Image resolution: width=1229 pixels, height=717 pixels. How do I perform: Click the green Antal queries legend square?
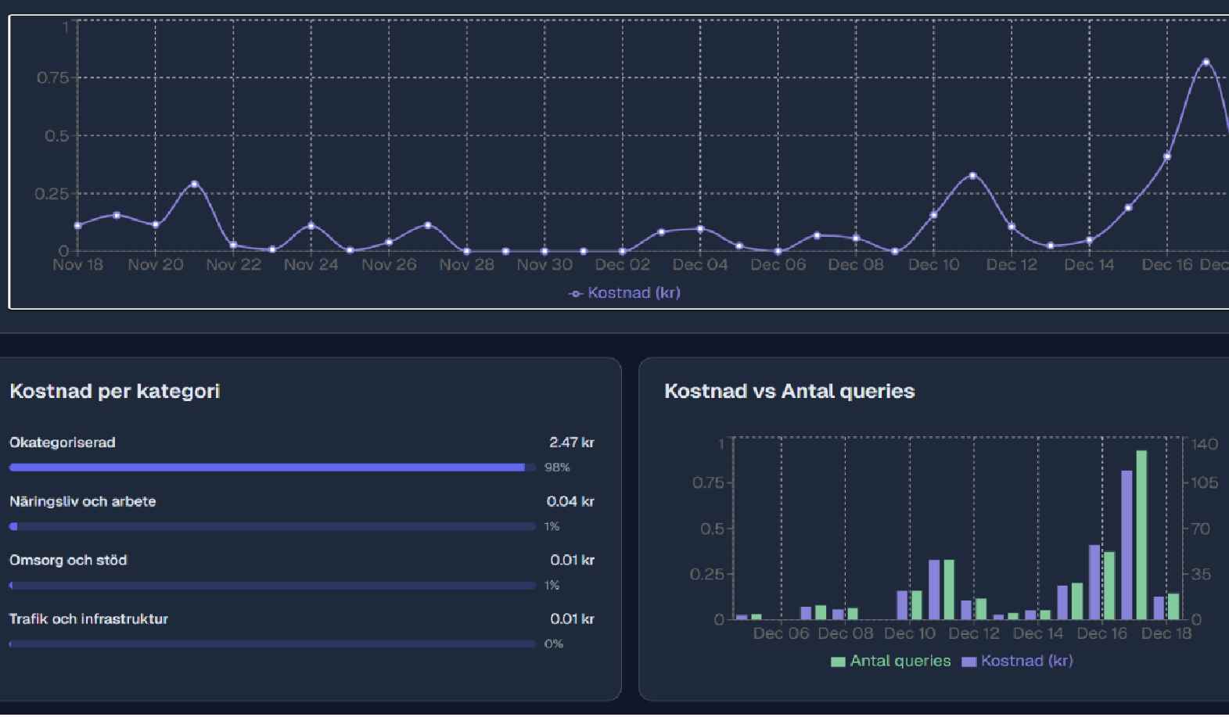click(x=838, y=662)
